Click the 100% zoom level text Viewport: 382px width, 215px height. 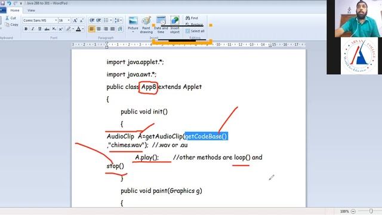click(344, 211)
